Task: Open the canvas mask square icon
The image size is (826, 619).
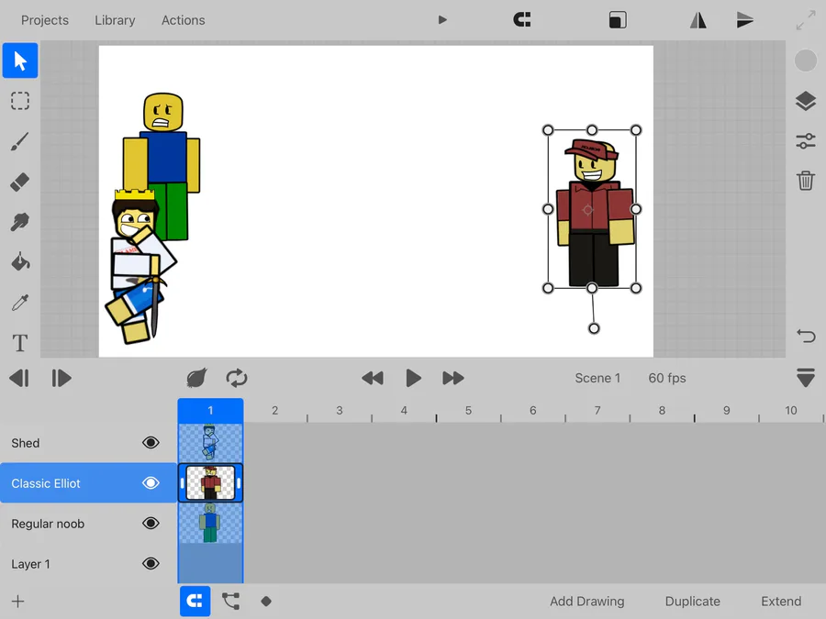Action: coord(618,20)
